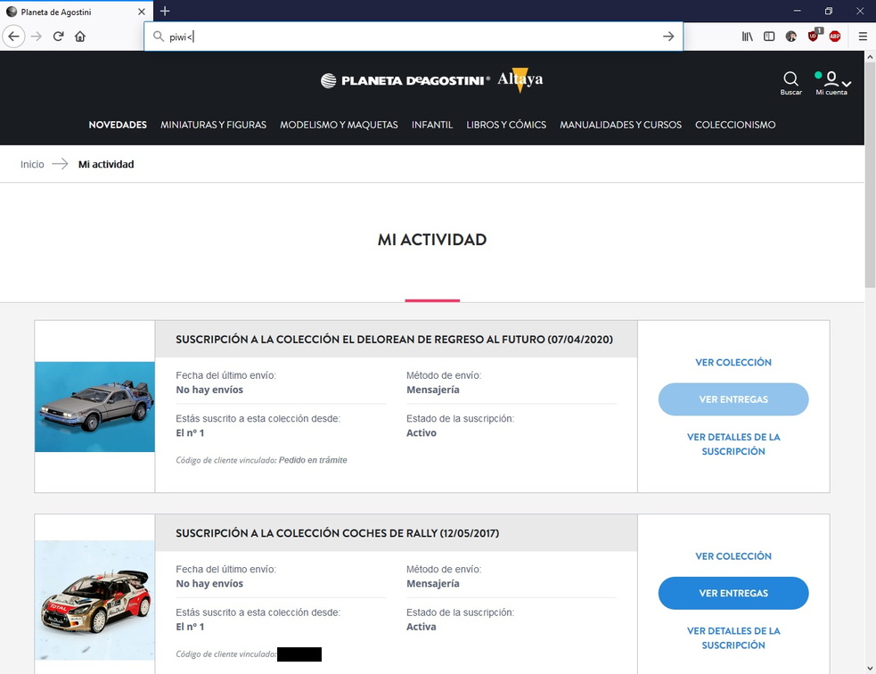
Task: Click the Inicio breadcrumb link
Action: coord(32,164)
